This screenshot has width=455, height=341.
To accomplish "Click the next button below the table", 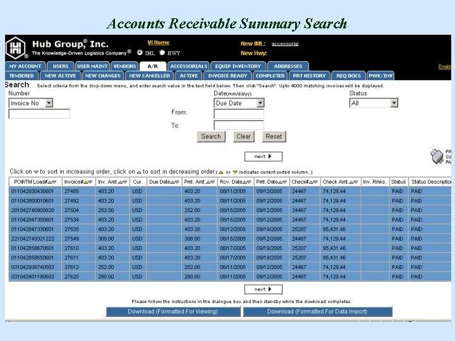I will tap(263, 289).
